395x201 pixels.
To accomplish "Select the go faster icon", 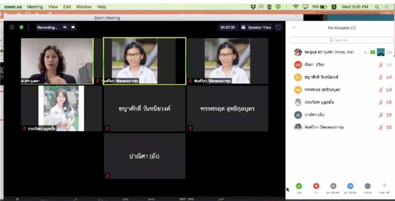I will pos(350,186).
